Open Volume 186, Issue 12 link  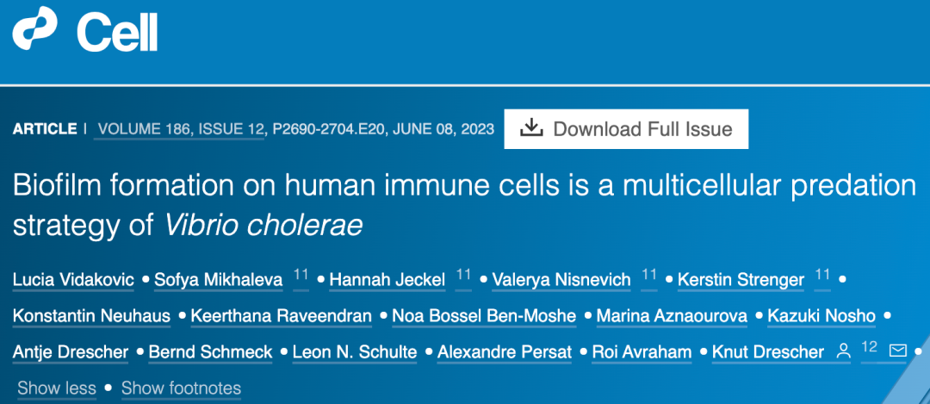pyautogui.click(x=181, y=129)
